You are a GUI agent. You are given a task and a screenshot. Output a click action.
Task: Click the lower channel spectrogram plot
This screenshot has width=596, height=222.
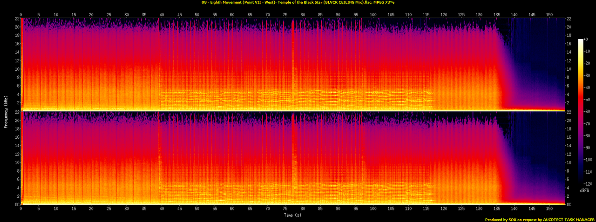292,158
